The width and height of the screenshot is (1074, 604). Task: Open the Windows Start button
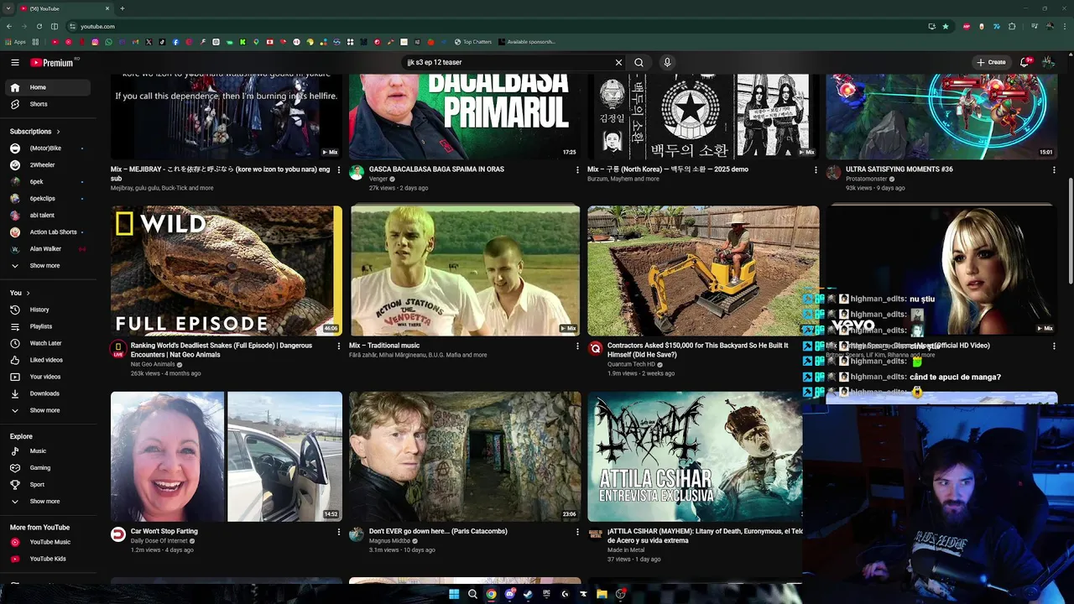point(454,594)
